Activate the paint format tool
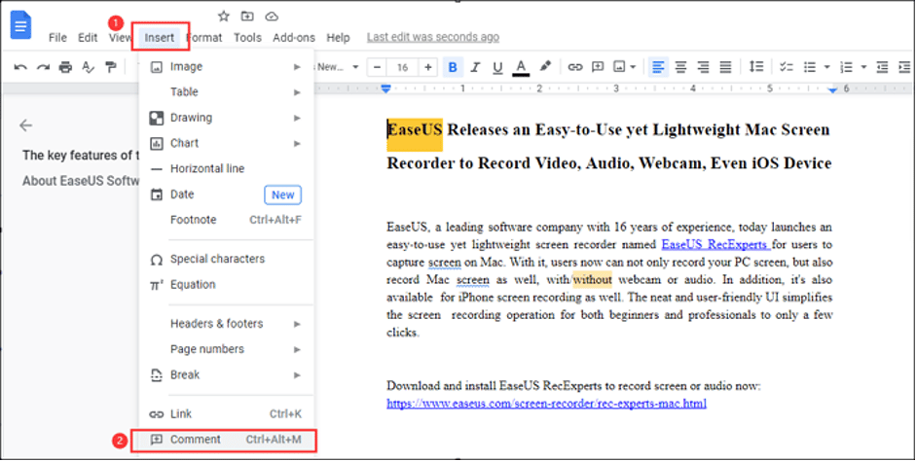This screenshot has width=916, height=461. point(110,67)
